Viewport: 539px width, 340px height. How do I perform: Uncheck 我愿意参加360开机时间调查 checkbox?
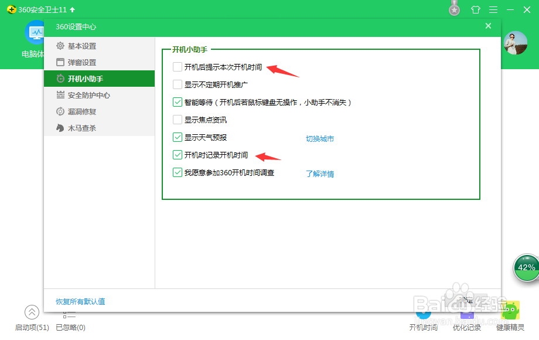coord(178,172)
